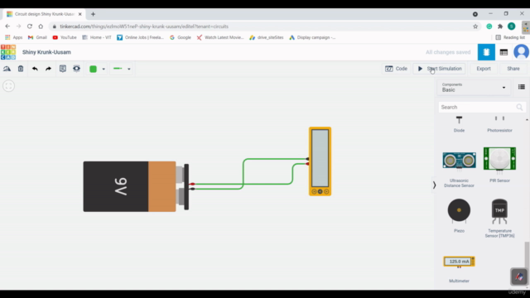Open the Google bookmark
Image resolution: width=530 pixels, height=298 pixels.
tap(181, 37)
